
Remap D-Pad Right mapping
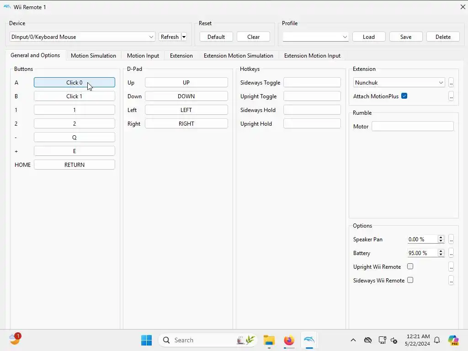pos(186,123)
